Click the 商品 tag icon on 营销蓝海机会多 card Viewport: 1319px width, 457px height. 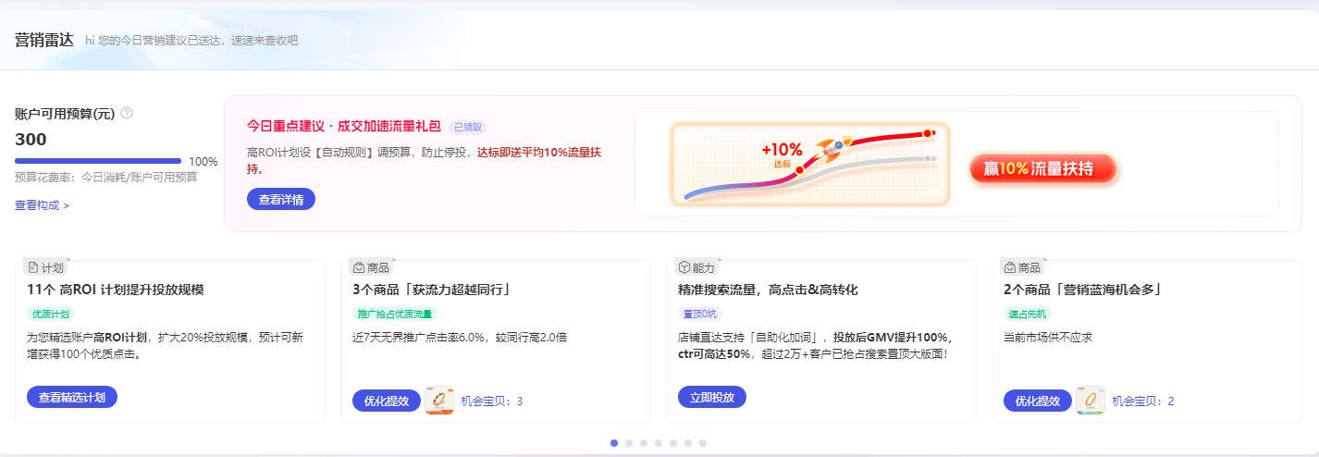point(1010,267)
